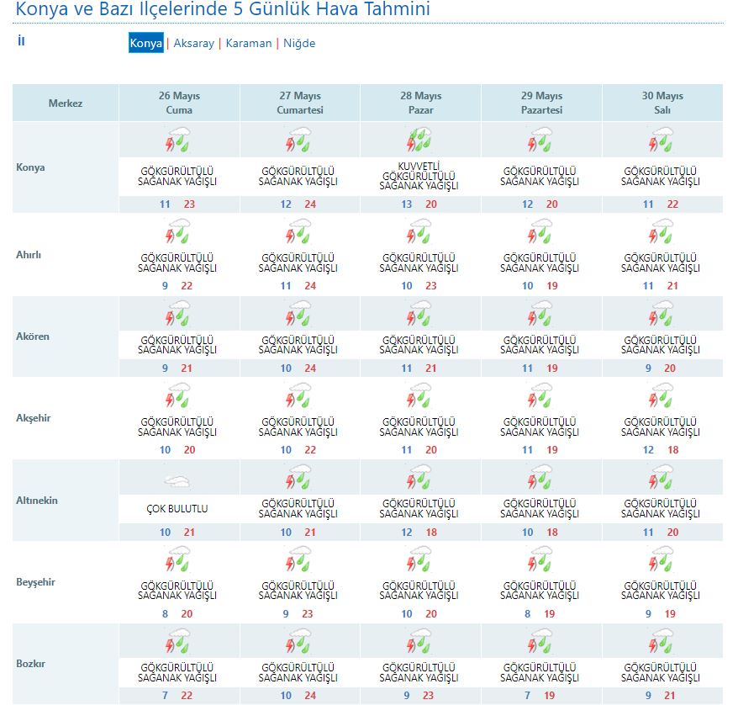Click Ahırlı weather icon for 27 Mayıs

tap(299, 232)
